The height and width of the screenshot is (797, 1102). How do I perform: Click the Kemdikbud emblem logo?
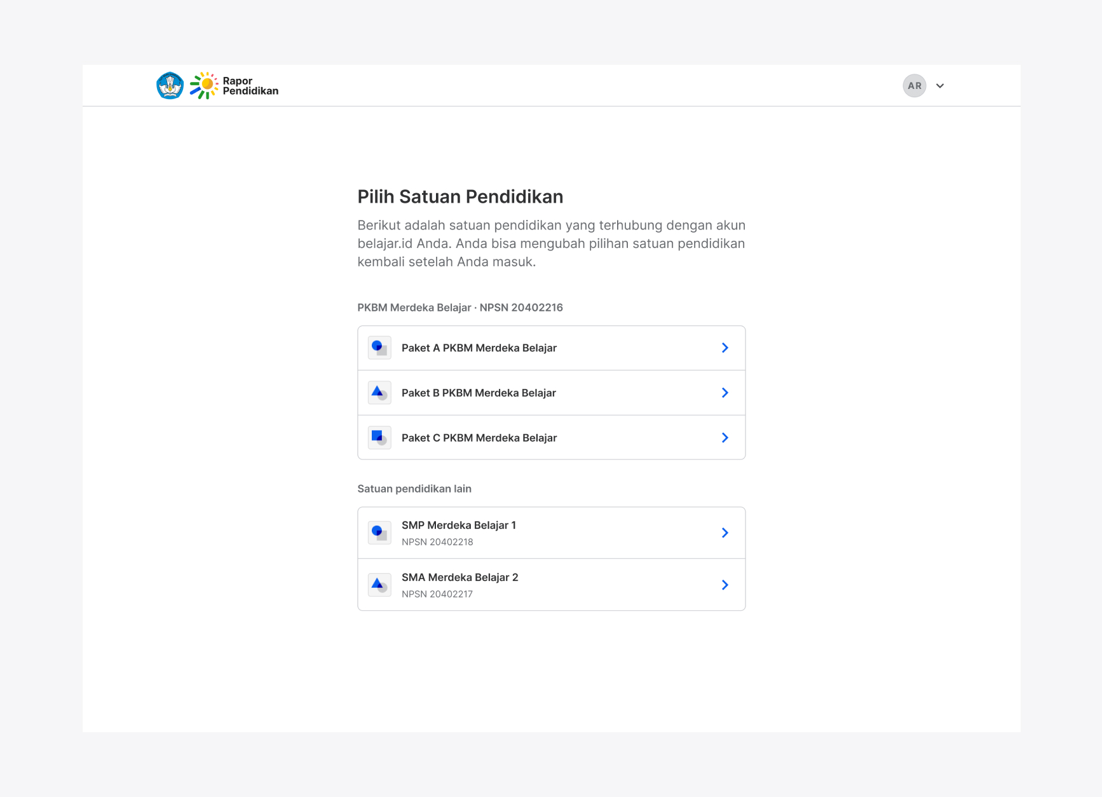click(170, 86)
